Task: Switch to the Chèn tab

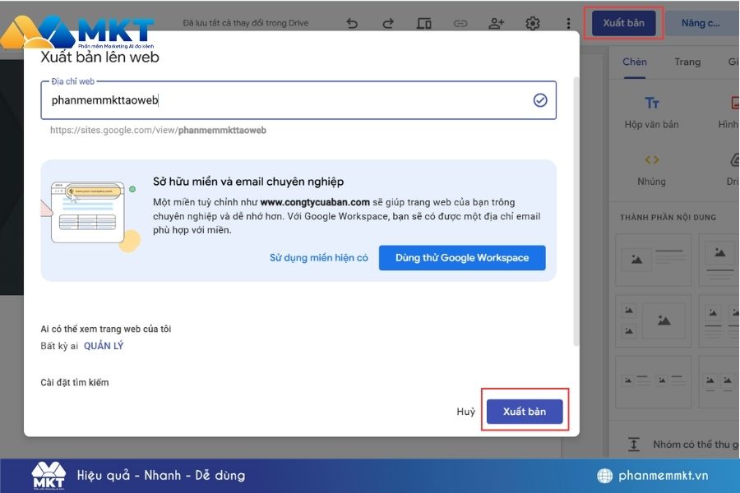Action: (634, 62)
